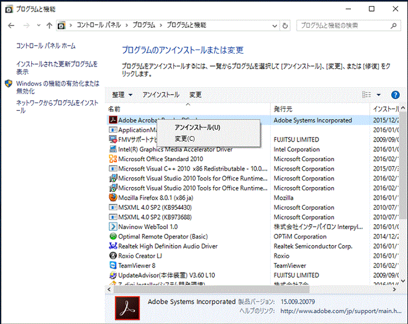This screenshot has width=408, height=324.
Task: Expand the address bar history dropdown
Action: (x=275, y=25)
